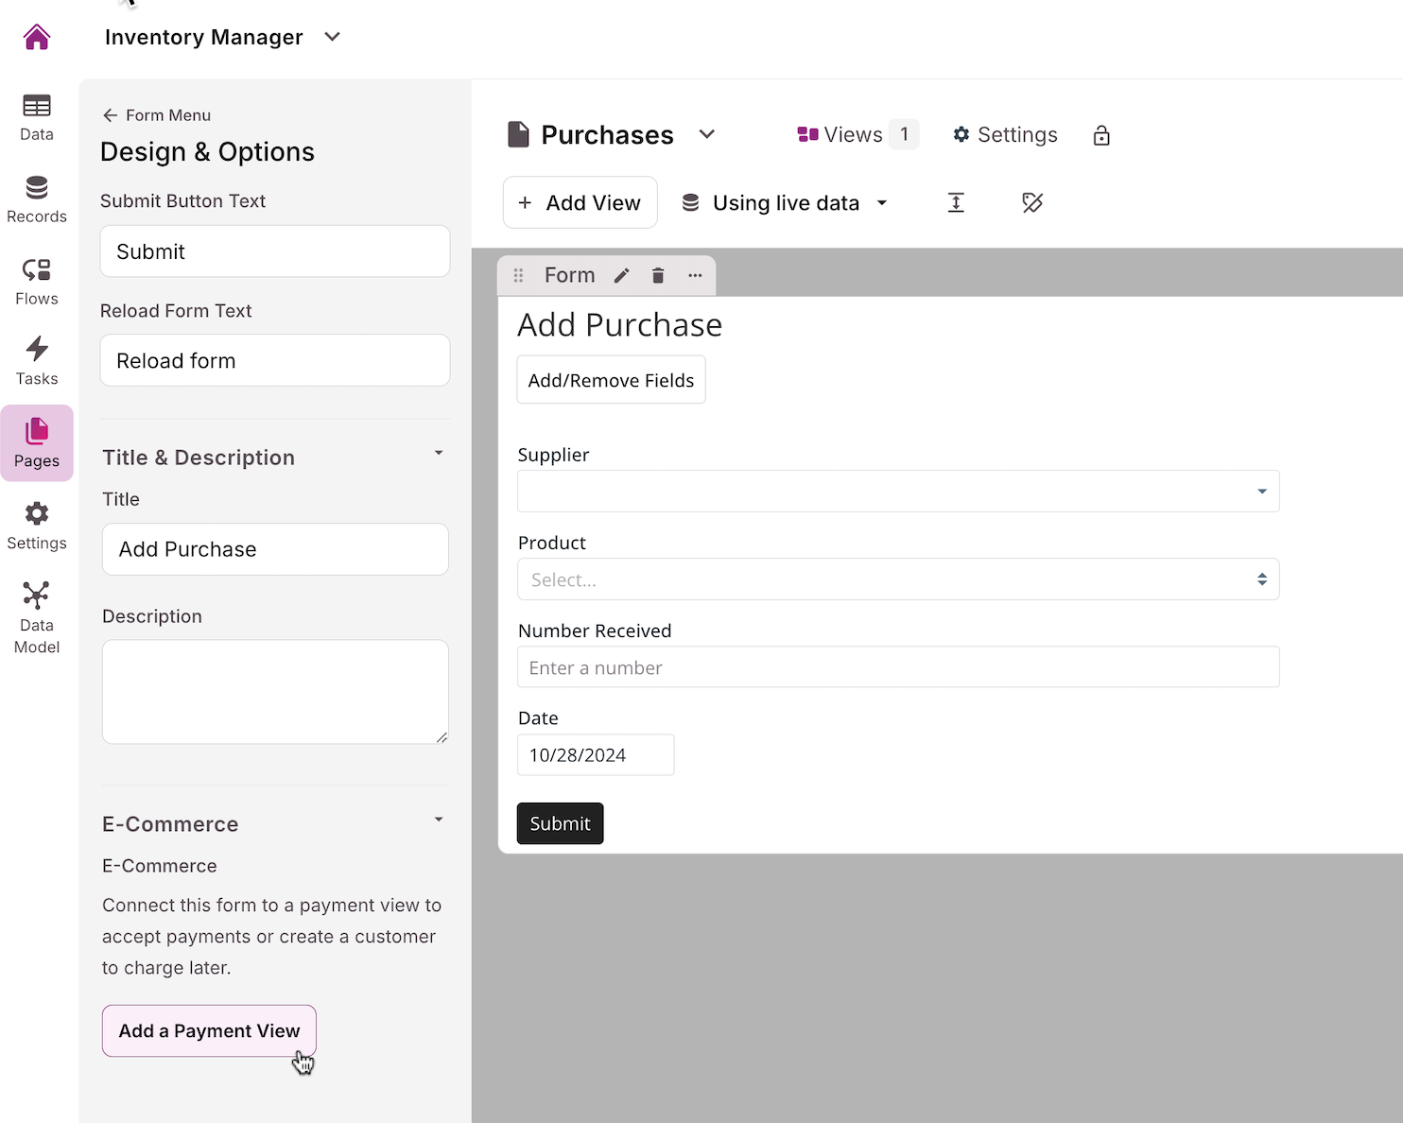Click the home icon in the sidebar
The width and height of the screenshot is (1403, 1123).
pyautogui.click(x=37, y=38)
